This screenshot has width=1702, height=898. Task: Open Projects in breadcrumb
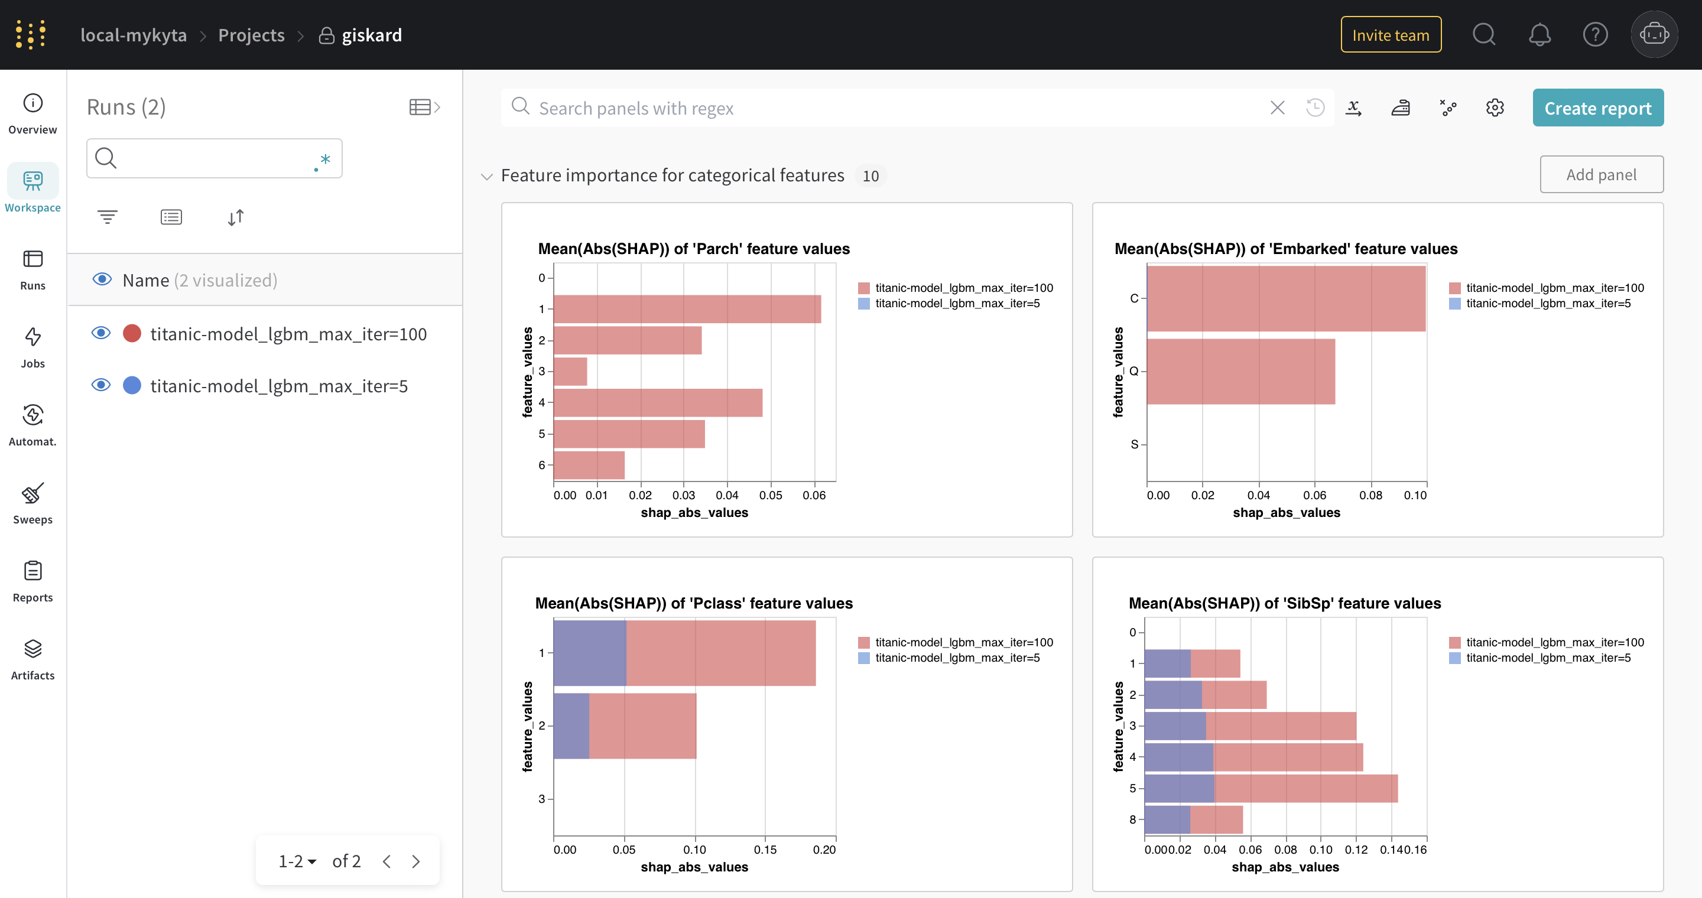coord(251,35)
